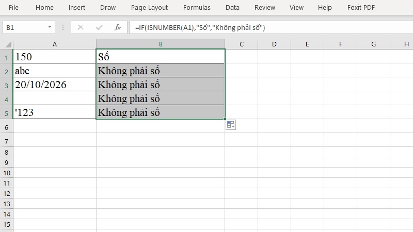Open the Auto Fill Options button

(230, 125)
